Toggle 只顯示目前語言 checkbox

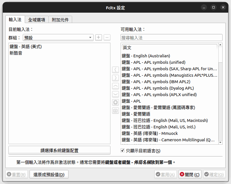coord(123,150)
